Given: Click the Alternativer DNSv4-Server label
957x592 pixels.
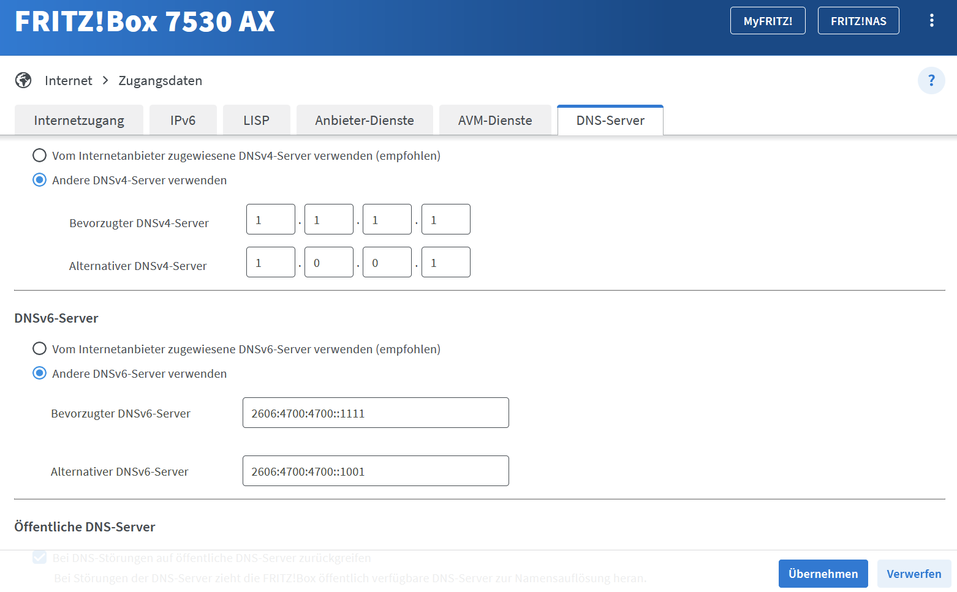Looking at the screenshot, I should pyautogui.click(x=138, y=266).
